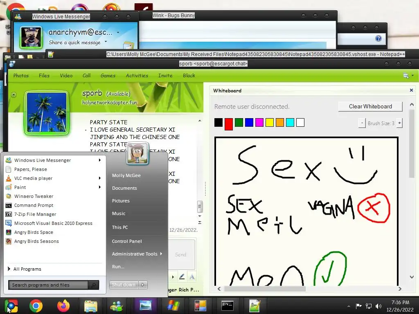Select the black color swatch
Image resolution: width=419 pixels, height=314 pixels.
tap(219, 123)
